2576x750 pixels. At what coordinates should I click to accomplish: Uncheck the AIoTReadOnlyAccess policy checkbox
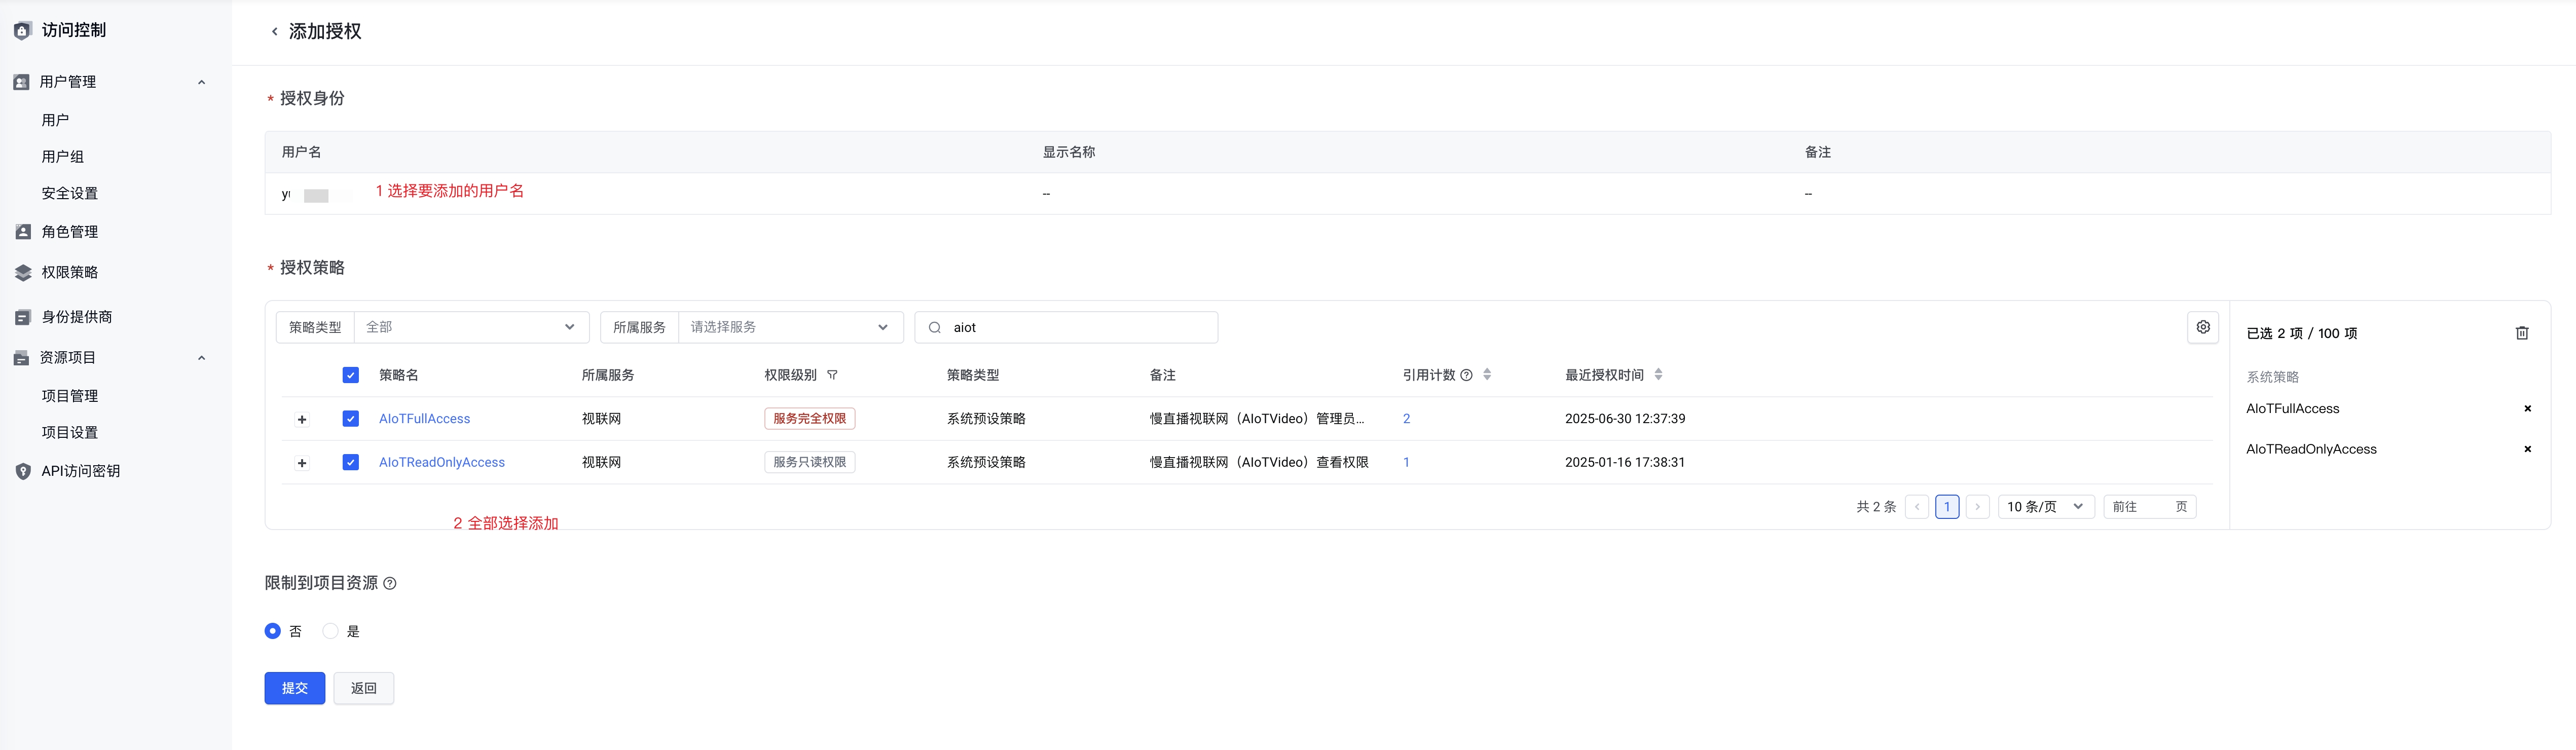(x=350, y=462)
